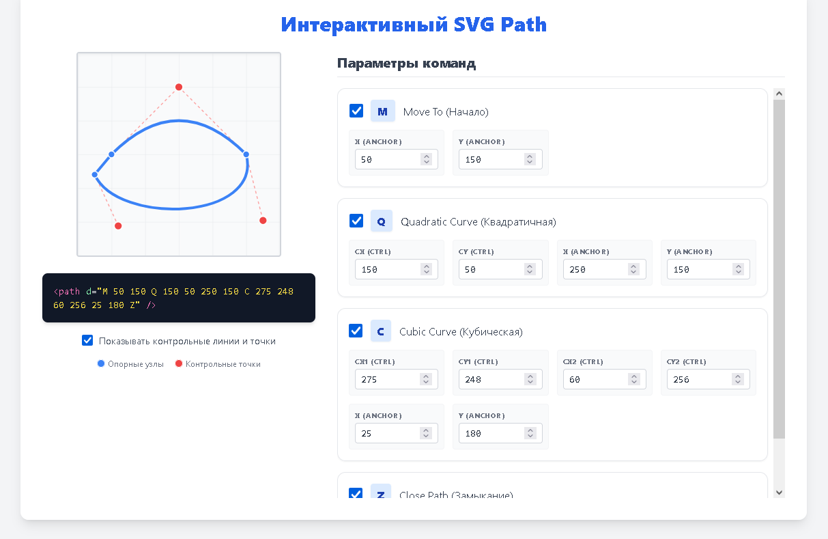Click the path code output block
Image resolution: width=828 pixels, height=539 pixels.
click(179, 298)
